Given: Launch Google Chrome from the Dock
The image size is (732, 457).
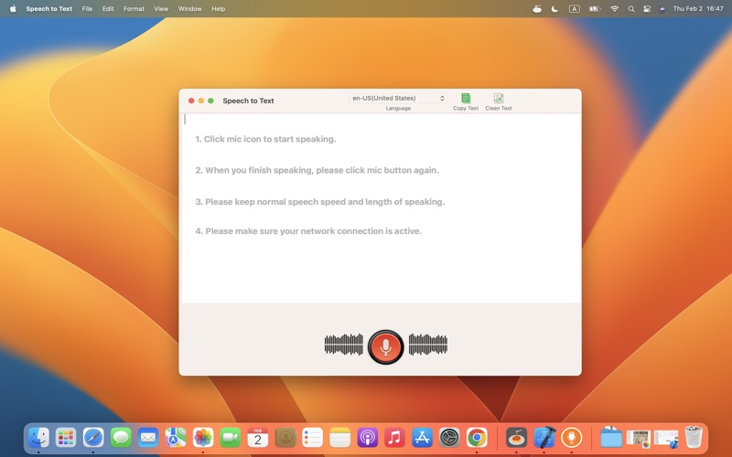Looking at the screenshot, I should pyautogui.click(x=477, y=438).
